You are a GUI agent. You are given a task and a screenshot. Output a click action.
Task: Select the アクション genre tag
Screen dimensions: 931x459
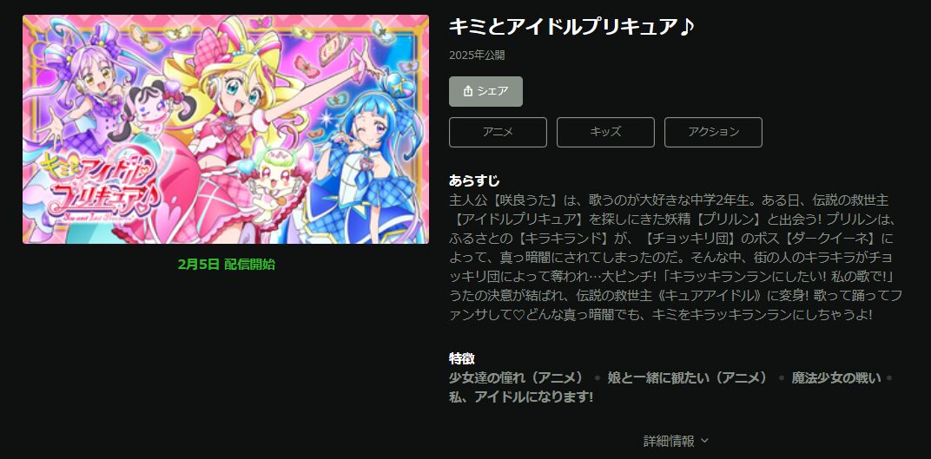[x=713, y=132]
